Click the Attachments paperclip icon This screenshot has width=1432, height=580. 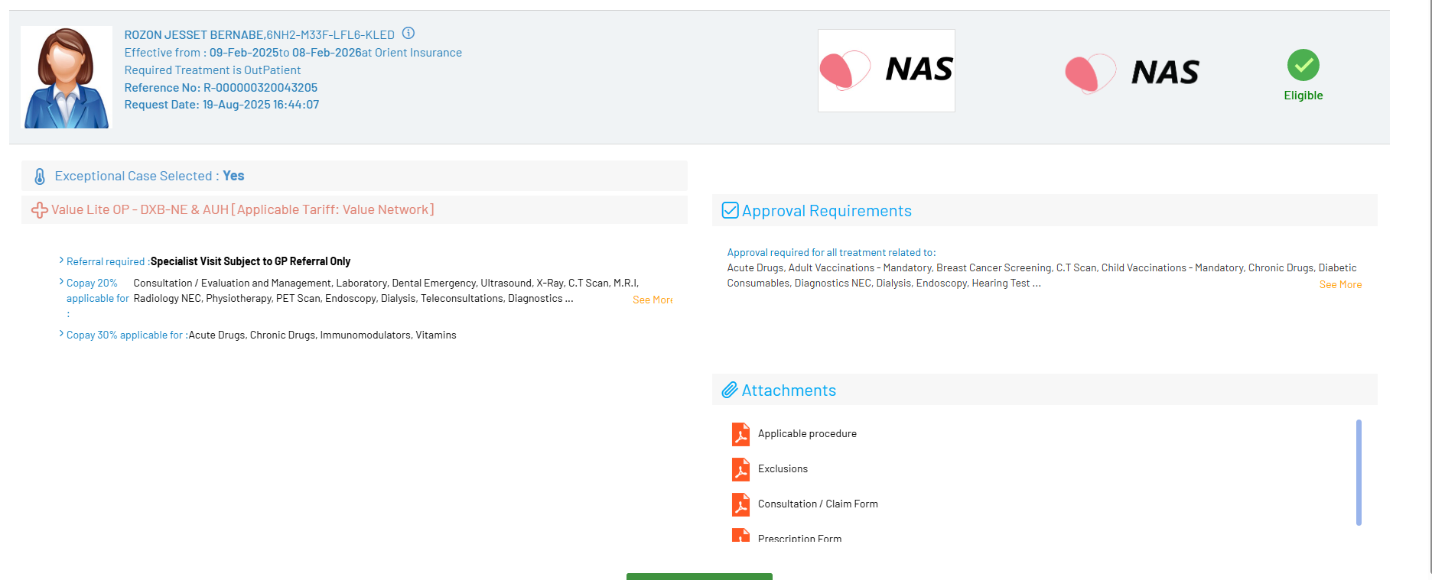point(730,390)
